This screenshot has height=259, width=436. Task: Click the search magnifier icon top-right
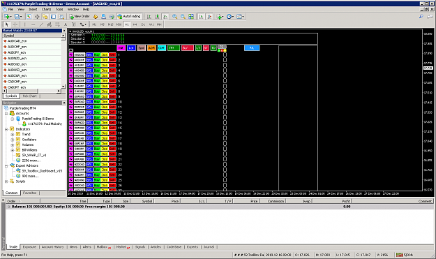click(x=421, y=17)
